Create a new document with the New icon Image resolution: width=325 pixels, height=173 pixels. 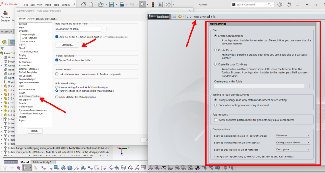pos(91,4)
